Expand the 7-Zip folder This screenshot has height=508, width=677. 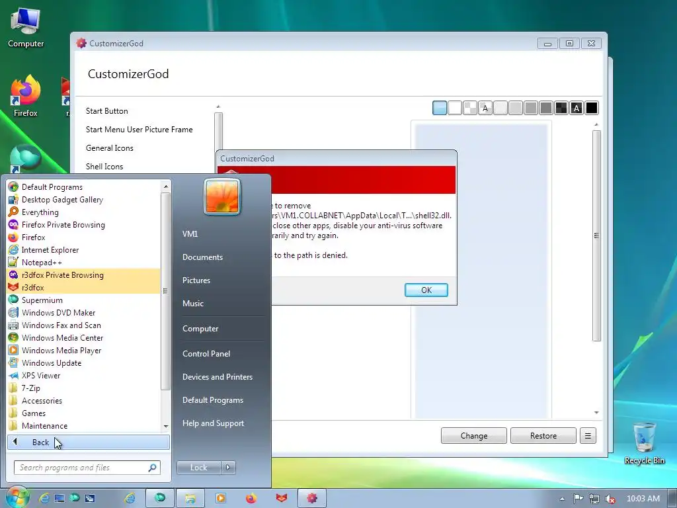pos(83,388)
